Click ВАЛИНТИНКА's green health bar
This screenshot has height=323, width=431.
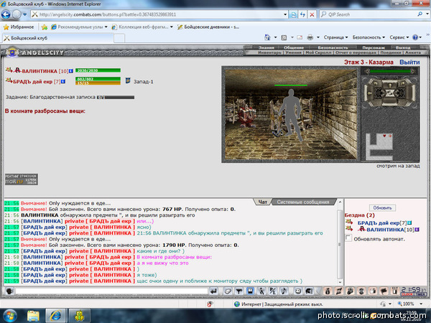tap(98, 70)
